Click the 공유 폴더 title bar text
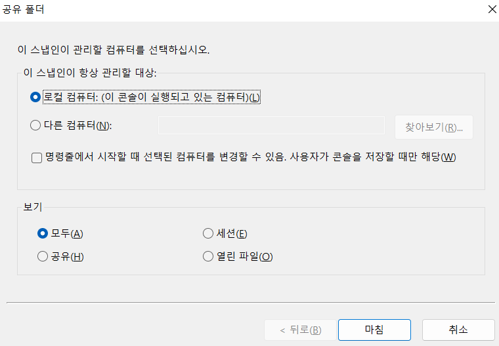The height and width of the screenshot is (346, 499). [x=25, y=10]
